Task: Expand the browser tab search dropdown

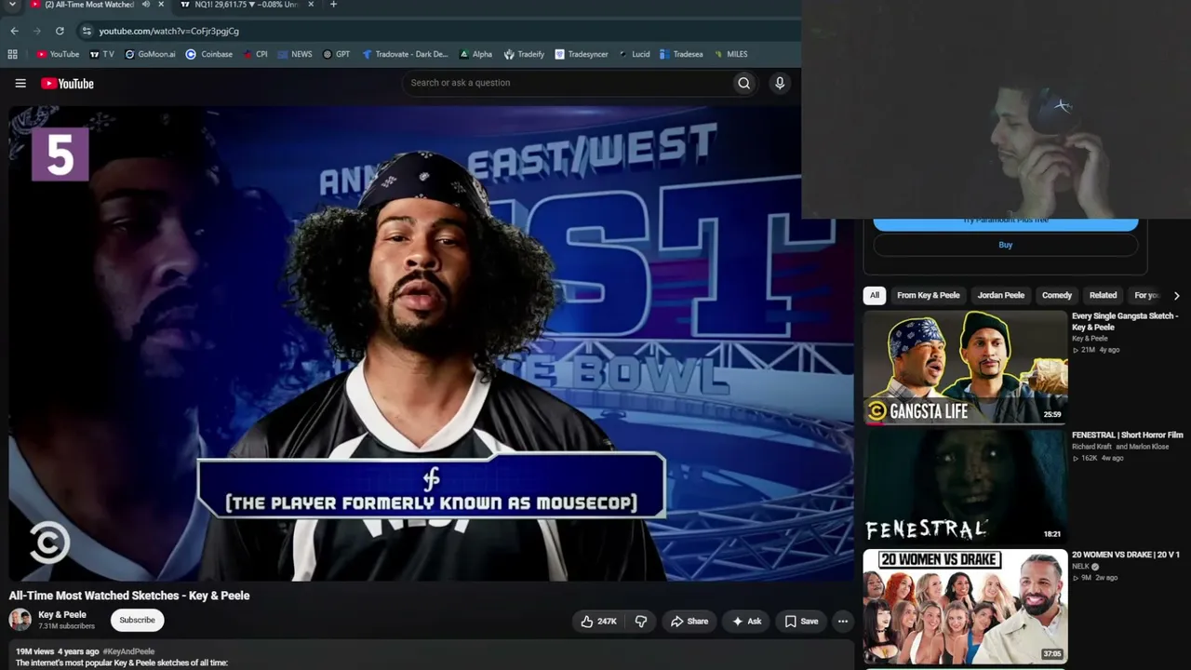Action: [x=12, y=5]
